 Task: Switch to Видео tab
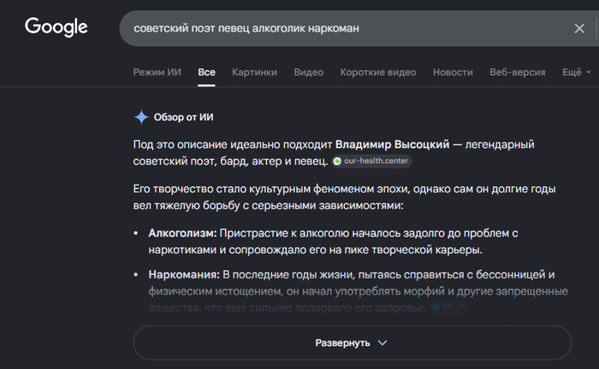click(x=309, y=72)
